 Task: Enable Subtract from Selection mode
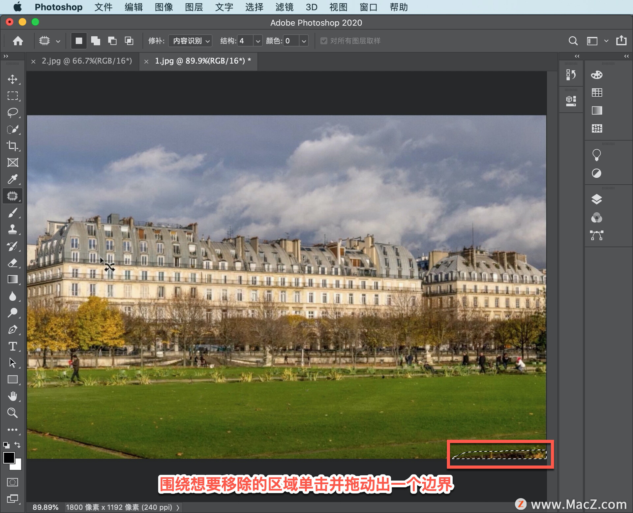tap(112, 41)
